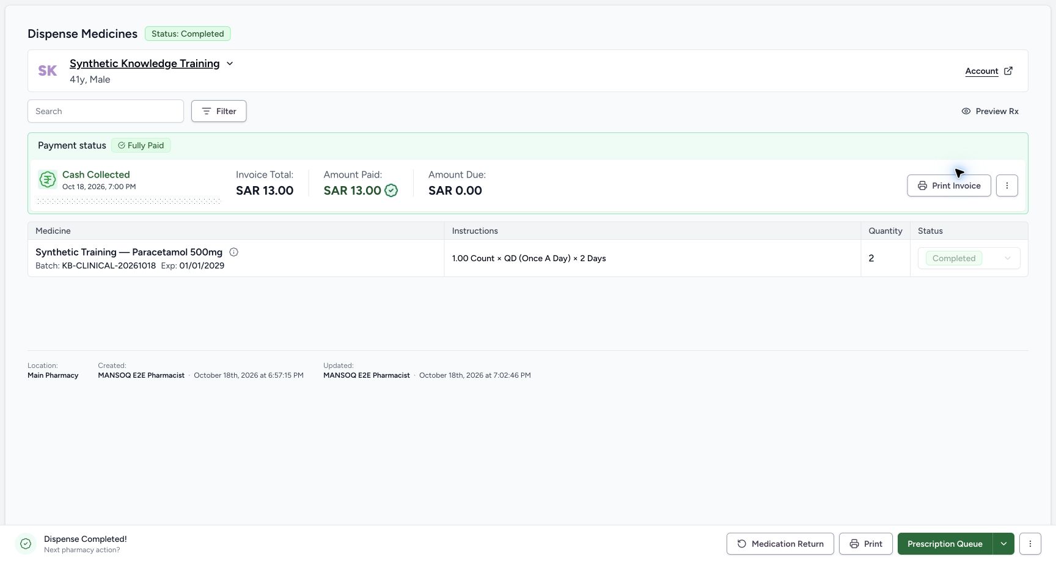Open the bottom-bar three-dot more actions menu
Image resolution: width=1056 pixels, height=562 pixels.
click(1030, 544)
